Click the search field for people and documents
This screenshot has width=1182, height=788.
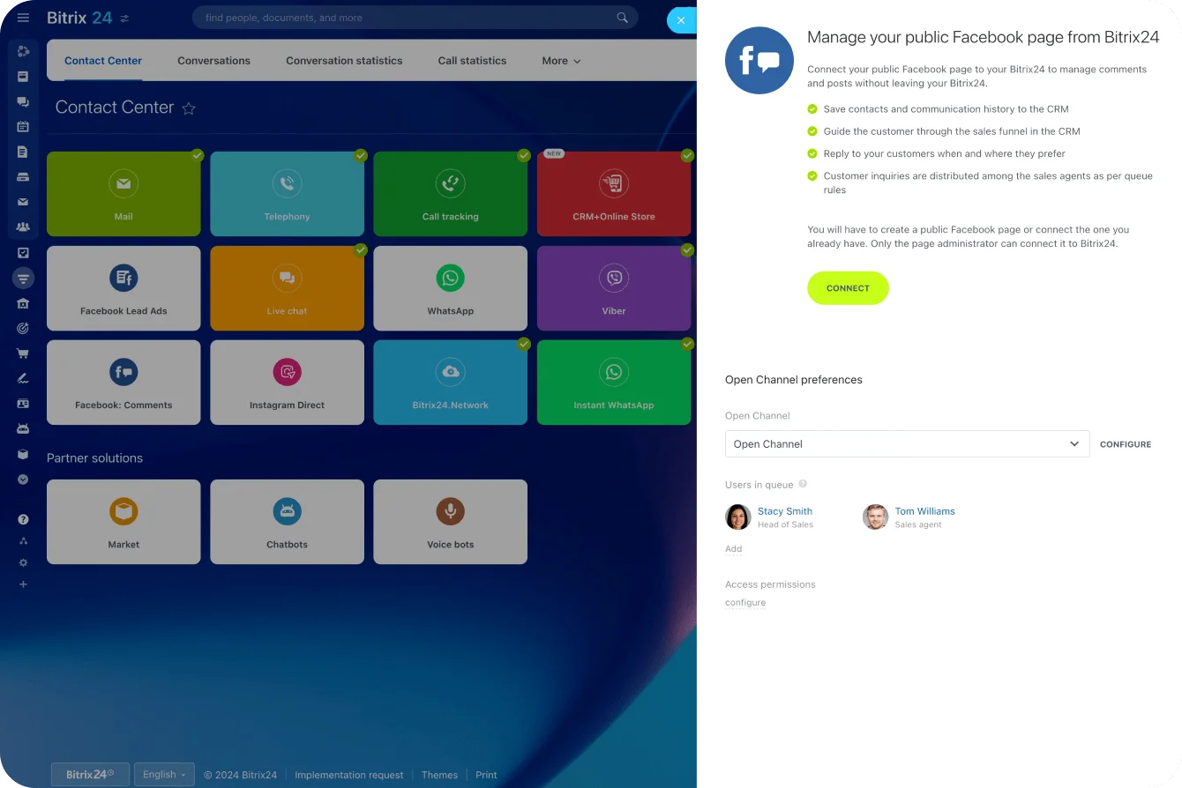tap(406, 18)
